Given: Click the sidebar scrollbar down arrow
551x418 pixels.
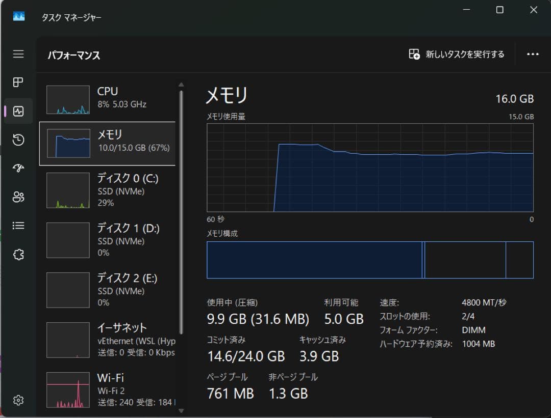Looking at the screenshot, I should pyautogui.click(x=181, y=411).
